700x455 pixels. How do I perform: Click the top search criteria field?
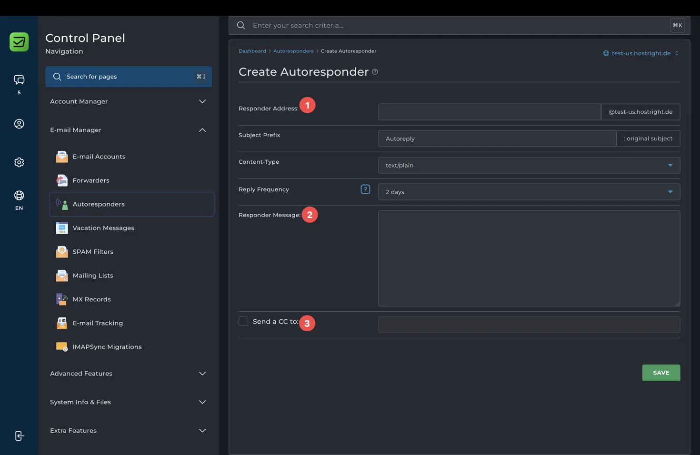pos(460,25)
